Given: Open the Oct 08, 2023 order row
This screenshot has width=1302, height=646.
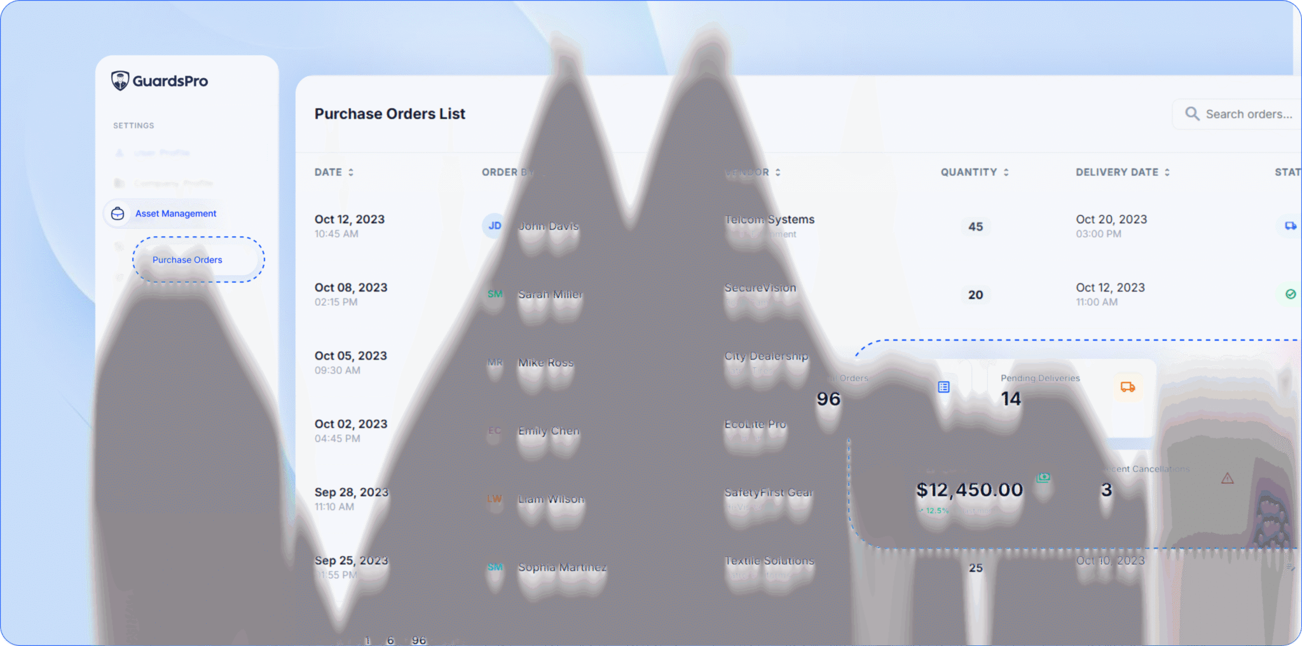Looking at the screenshot, I should (351, 288).
